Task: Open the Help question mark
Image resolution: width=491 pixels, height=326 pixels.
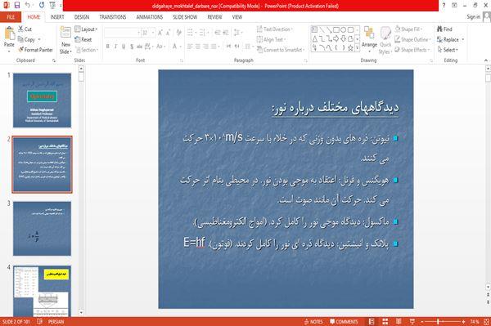Action: coord(444,5)
